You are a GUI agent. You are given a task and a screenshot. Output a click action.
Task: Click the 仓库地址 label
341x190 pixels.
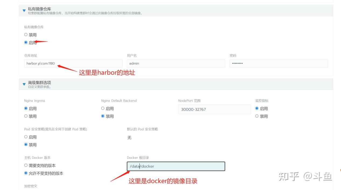31,56
